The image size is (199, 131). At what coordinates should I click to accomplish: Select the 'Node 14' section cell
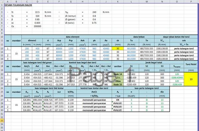tap(118, 74)
